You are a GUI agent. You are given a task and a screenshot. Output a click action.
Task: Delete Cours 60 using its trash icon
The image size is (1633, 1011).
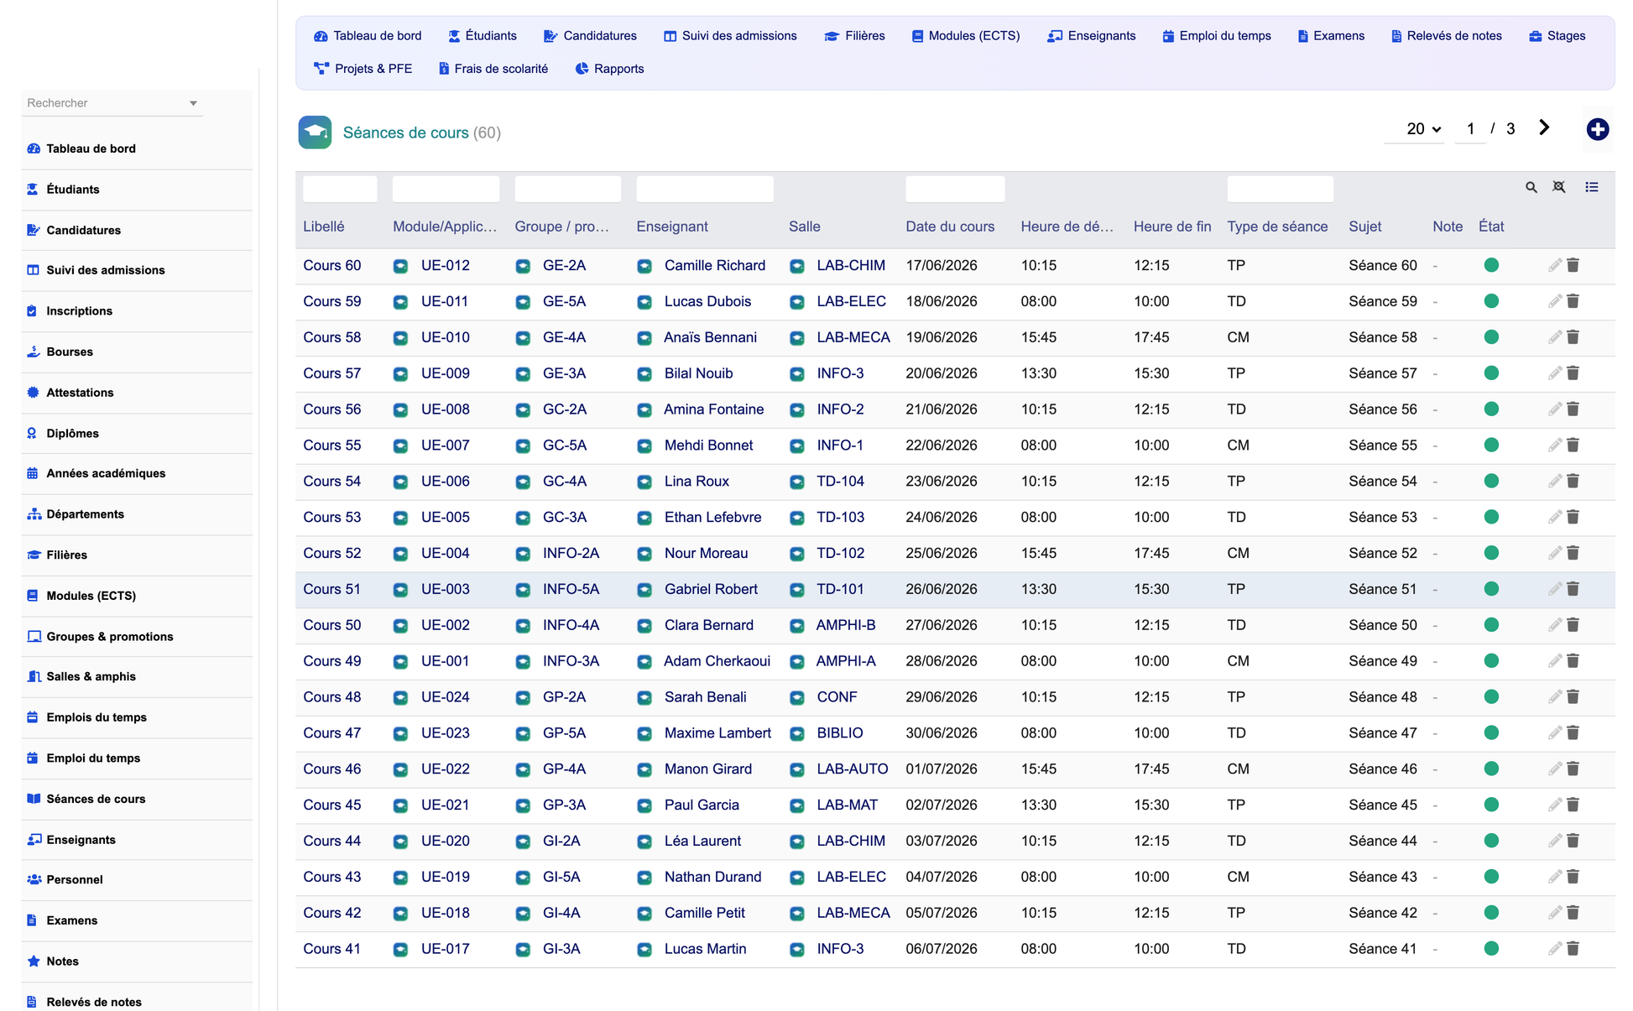[x=1573, y=265]
